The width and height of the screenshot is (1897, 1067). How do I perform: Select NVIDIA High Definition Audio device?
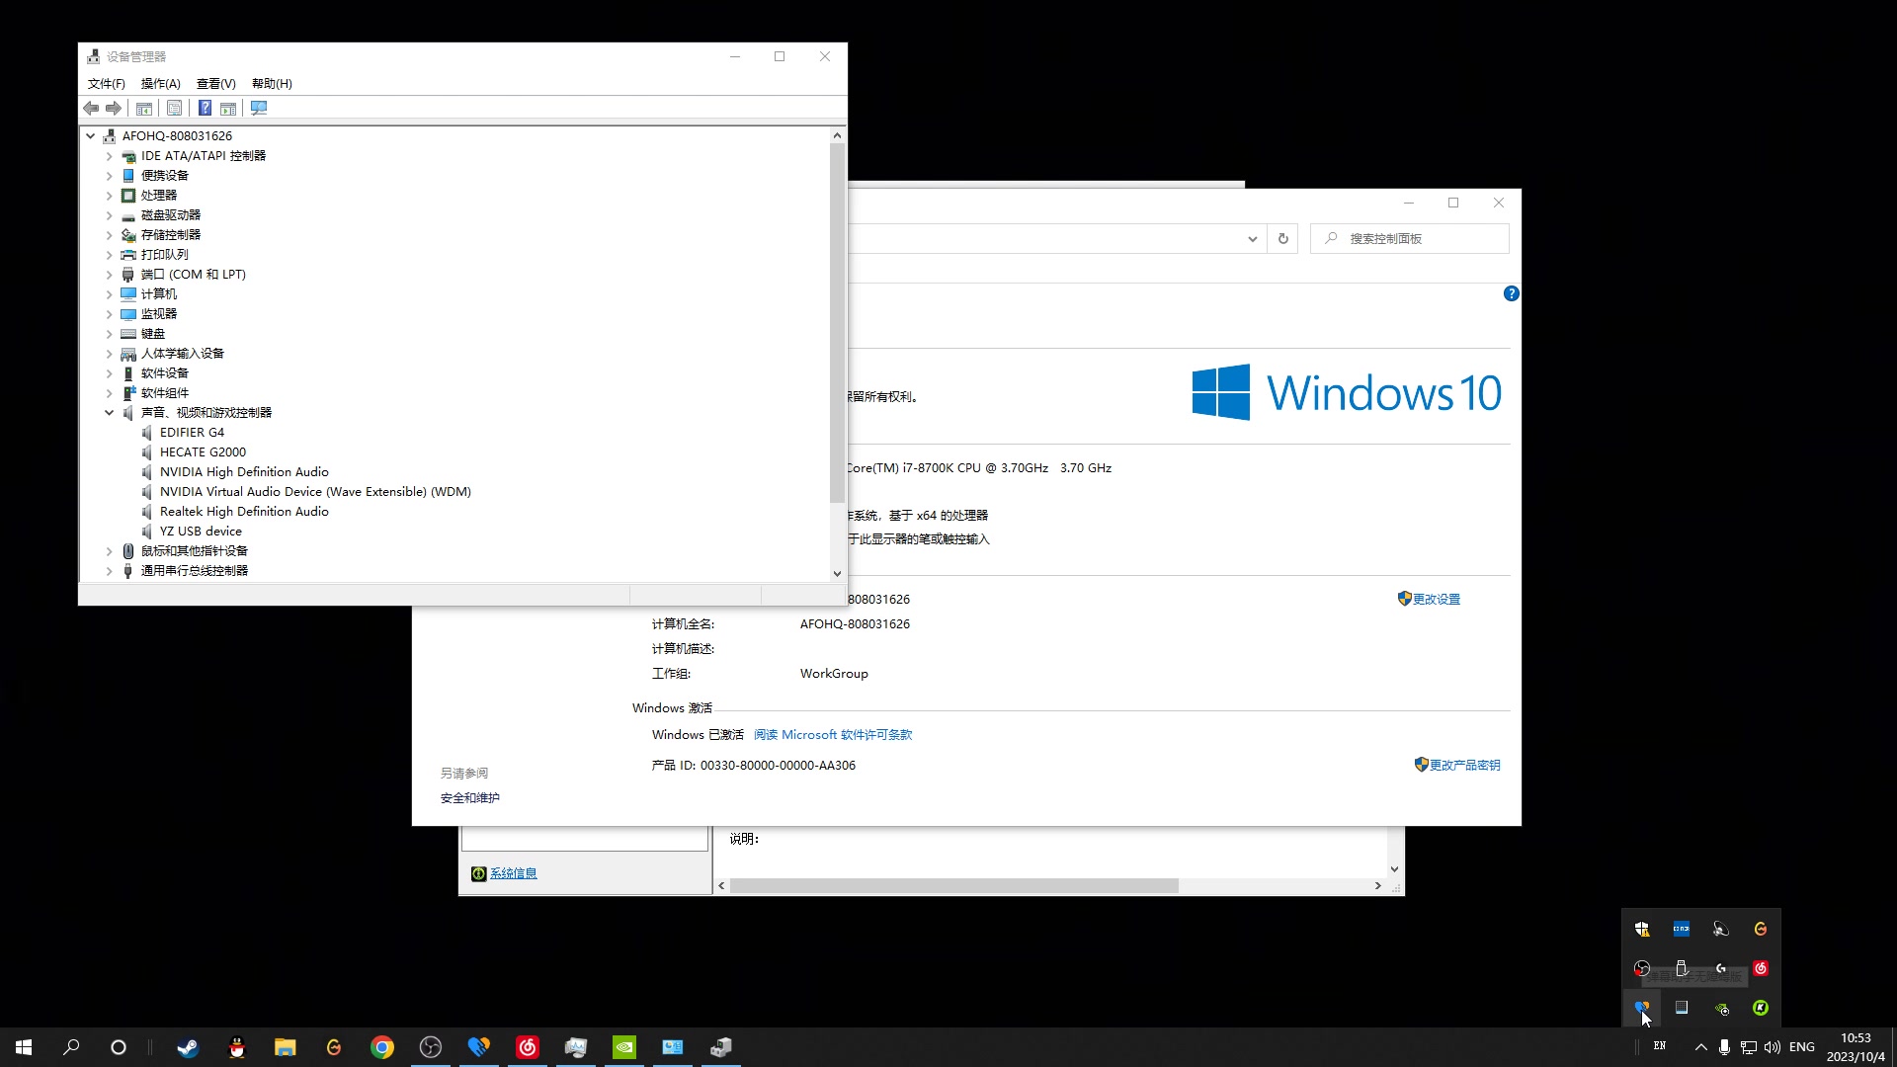click(244, 472)
